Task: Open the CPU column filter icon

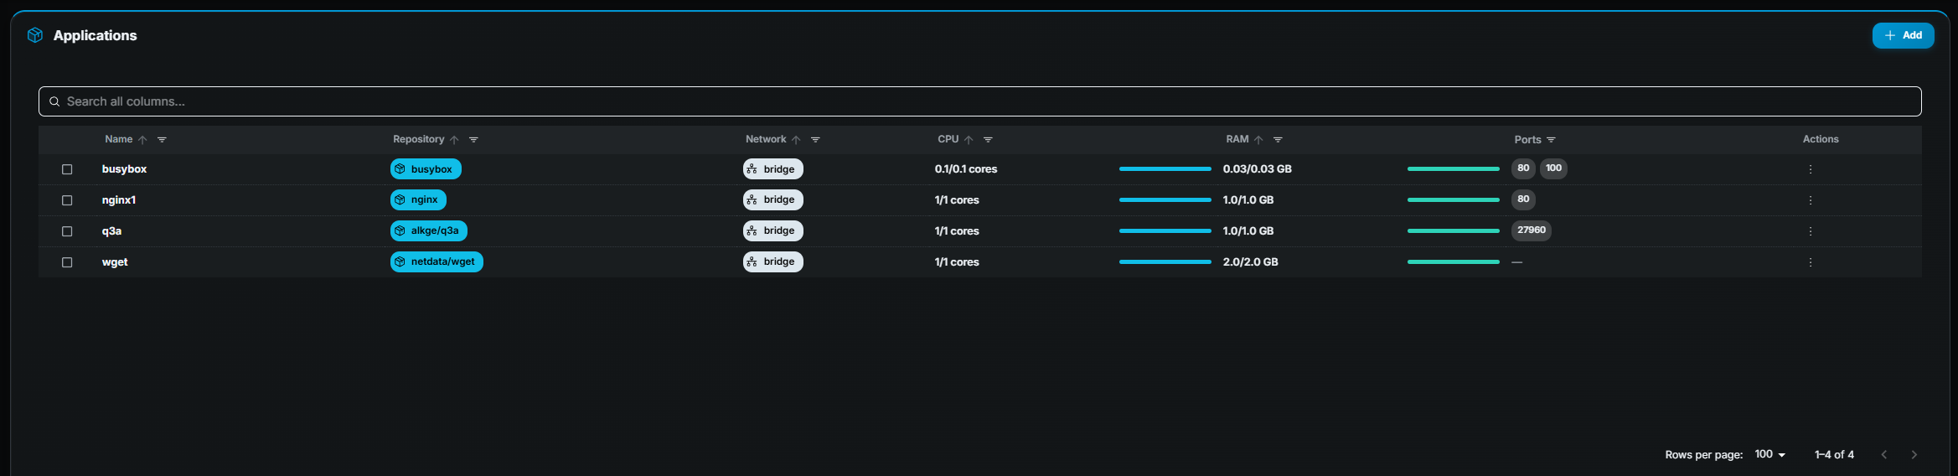Action: [x=988, y=140]
